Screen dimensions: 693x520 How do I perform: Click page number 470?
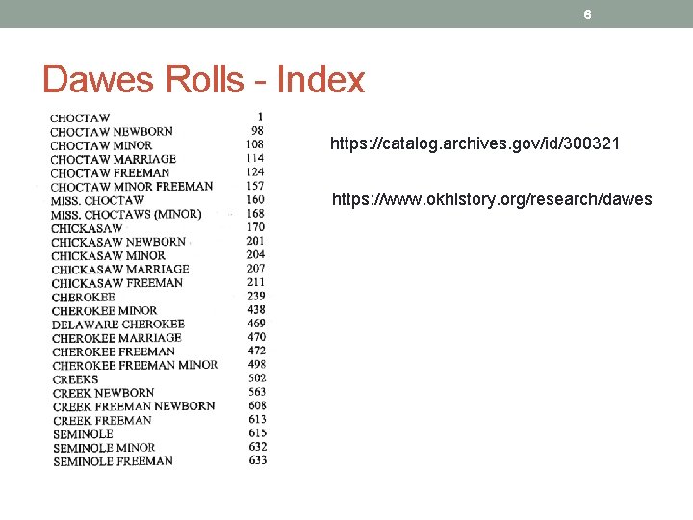(257, 337)
